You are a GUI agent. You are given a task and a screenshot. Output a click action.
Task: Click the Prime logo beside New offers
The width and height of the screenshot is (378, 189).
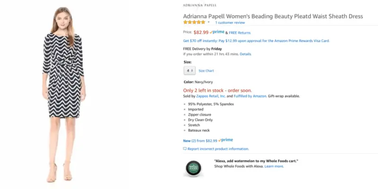(226, 140)
